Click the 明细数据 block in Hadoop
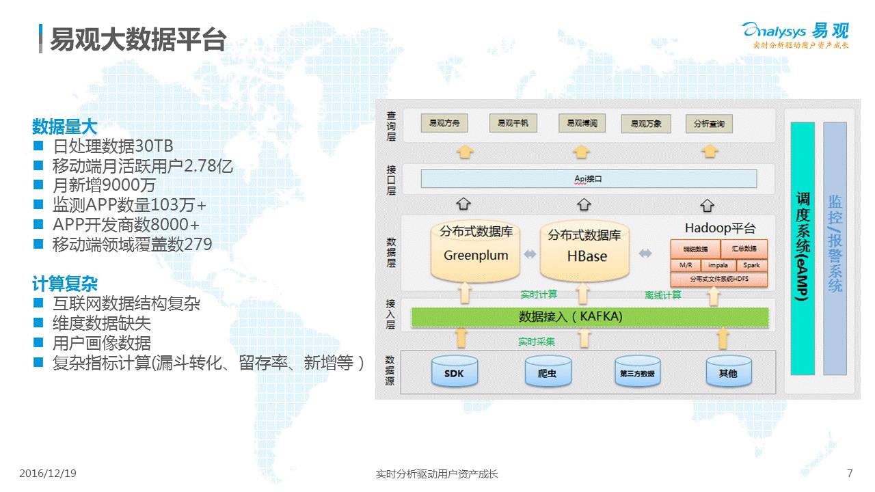Viewport: 875px width, 492px height. tap(695, 249)
